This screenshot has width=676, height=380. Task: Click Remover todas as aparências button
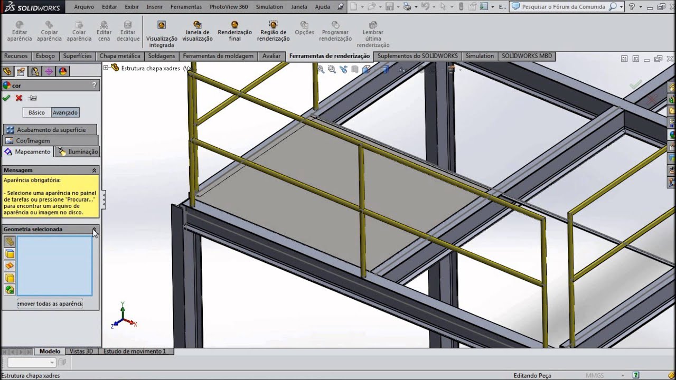pos(50,303)
